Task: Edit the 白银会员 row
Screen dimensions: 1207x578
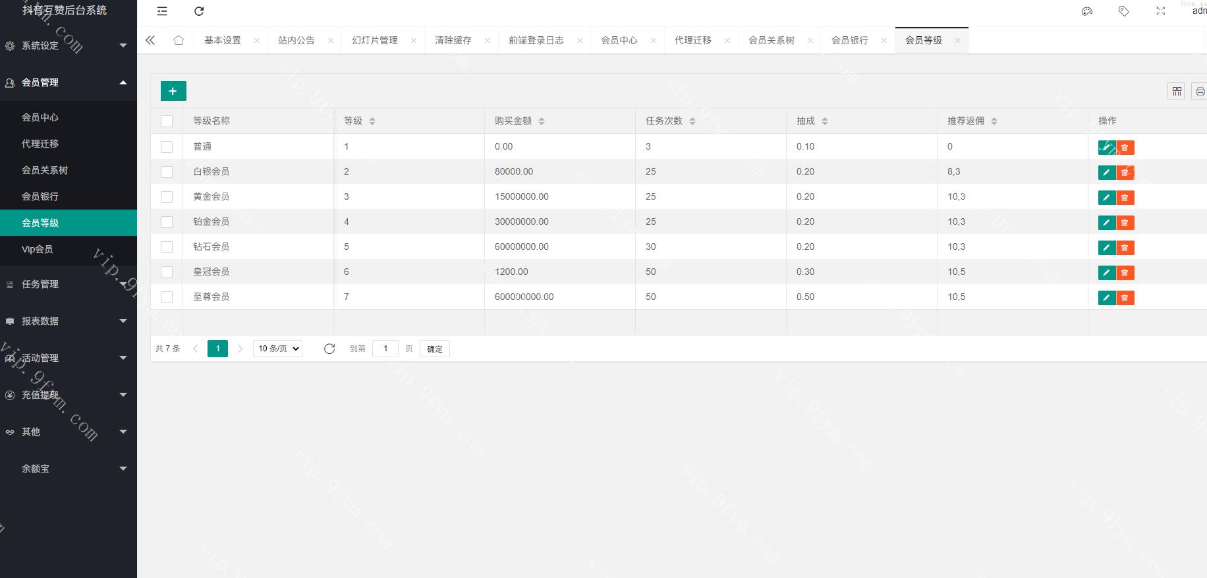Action: [1106, 173]
